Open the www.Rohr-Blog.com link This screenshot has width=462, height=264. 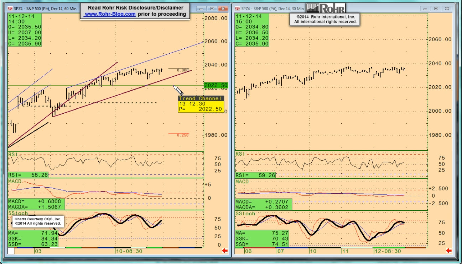point(110,14)
